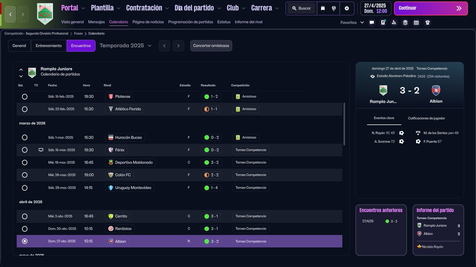Select the radio button for Atlético Florida match
The width and height of the screenshot is (476, 267).
(x=25, y=109)
